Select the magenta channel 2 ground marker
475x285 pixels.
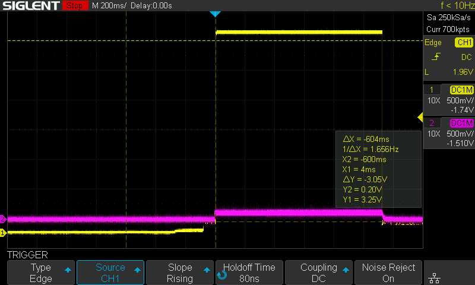[2, 218]
